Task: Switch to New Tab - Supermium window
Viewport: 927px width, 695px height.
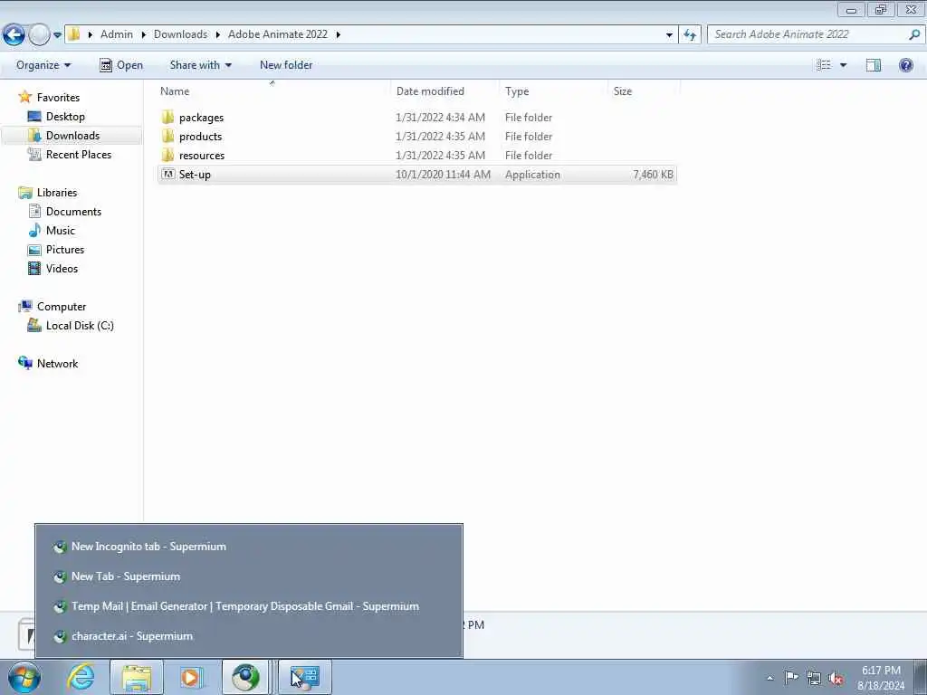Action: pyautogui.click(x=249, y=576)
